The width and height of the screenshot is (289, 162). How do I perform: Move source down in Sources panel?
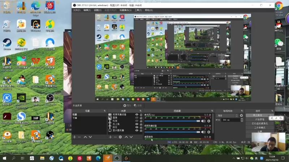[131, 137]
